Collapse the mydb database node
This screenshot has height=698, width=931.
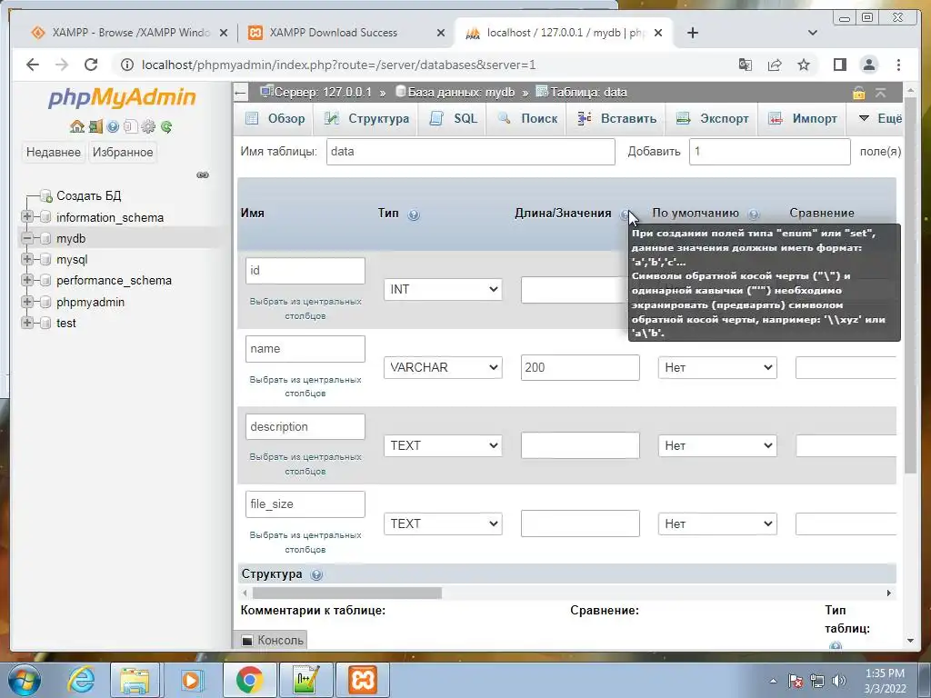click(26, 238)
